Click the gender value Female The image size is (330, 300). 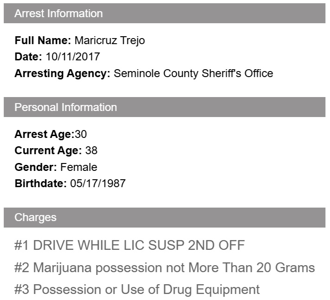pos(79,167)
